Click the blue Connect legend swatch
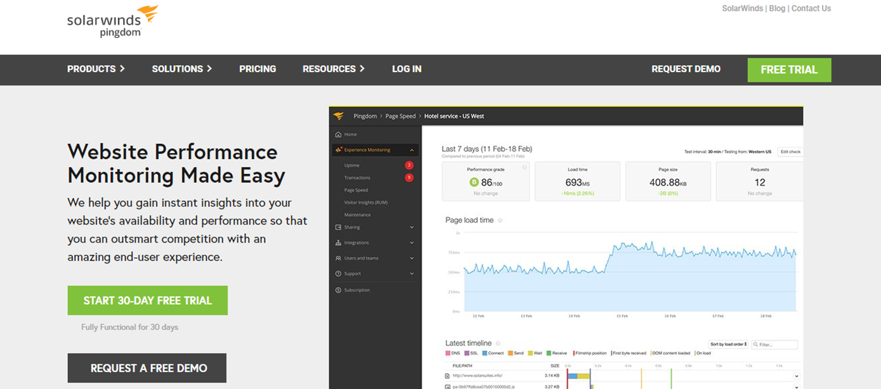The height and width of the screenshot is (389, 881). 485,353
